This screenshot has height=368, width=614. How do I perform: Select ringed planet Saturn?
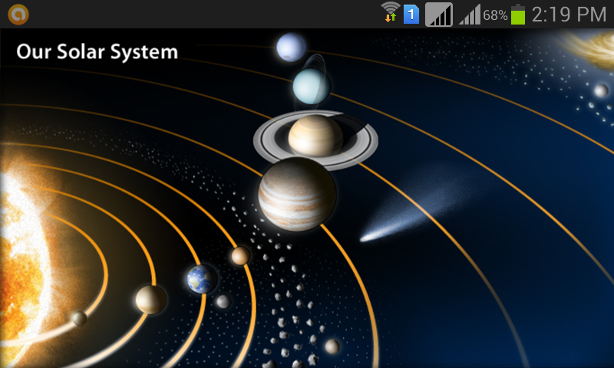[315, 139]
